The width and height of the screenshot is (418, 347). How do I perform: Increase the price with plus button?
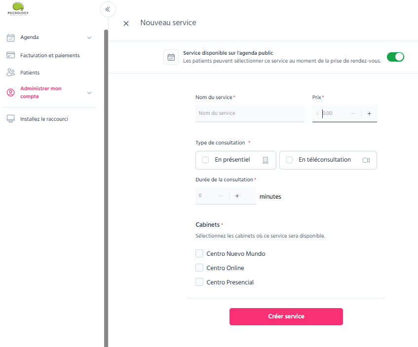pos(369,114)
